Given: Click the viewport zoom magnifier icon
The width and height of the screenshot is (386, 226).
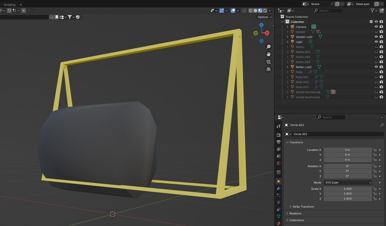Looking at the screenshot, I should 268,47.
